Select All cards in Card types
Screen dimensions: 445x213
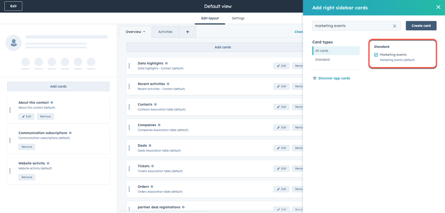click(322, 51)
